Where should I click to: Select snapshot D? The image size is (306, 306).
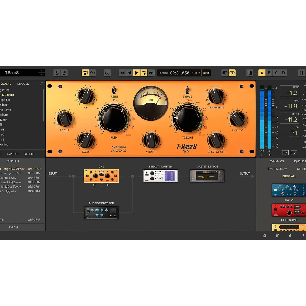(283, 73)
